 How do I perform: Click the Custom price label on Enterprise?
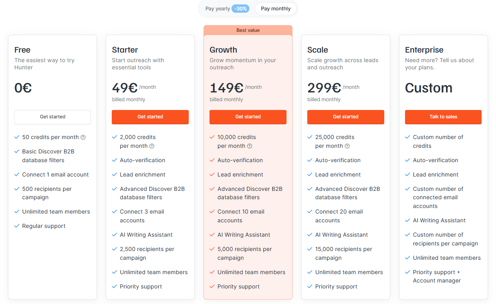pos(429,88)
